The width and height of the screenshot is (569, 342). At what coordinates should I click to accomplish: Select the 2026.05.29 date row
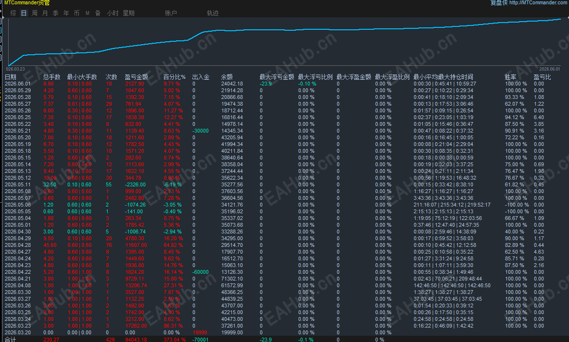click(18, 91)
